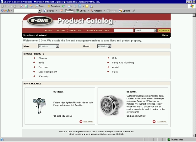Viewport: 196px width, 142px height.
Task: Click the highlighter pen icon
Action: (134, 11)
